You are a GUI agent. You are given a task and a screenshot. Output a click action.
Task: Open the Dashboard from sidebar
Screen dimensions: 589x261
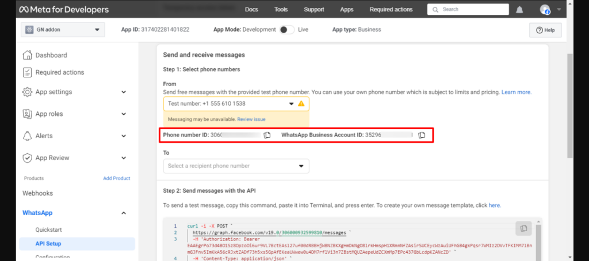coord(51,55)
